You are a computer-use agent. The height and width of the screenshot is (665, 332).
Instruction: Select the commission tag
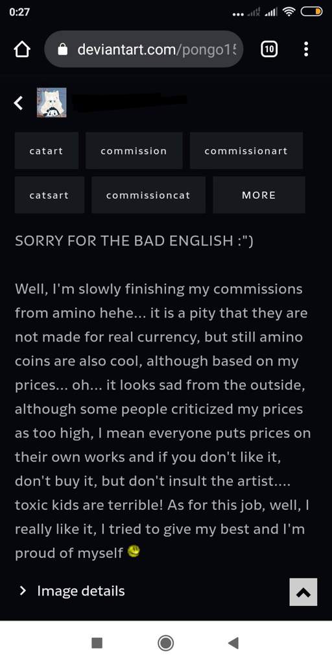pyautogui.click(x=134, y=151)
